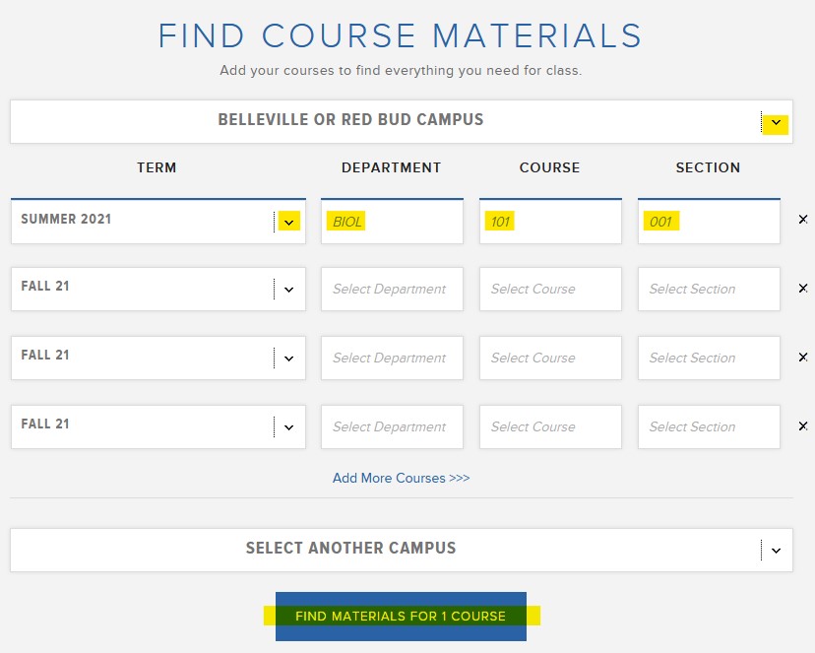
Task: Click Select Department in fourth row
Action: coord(392,427)
